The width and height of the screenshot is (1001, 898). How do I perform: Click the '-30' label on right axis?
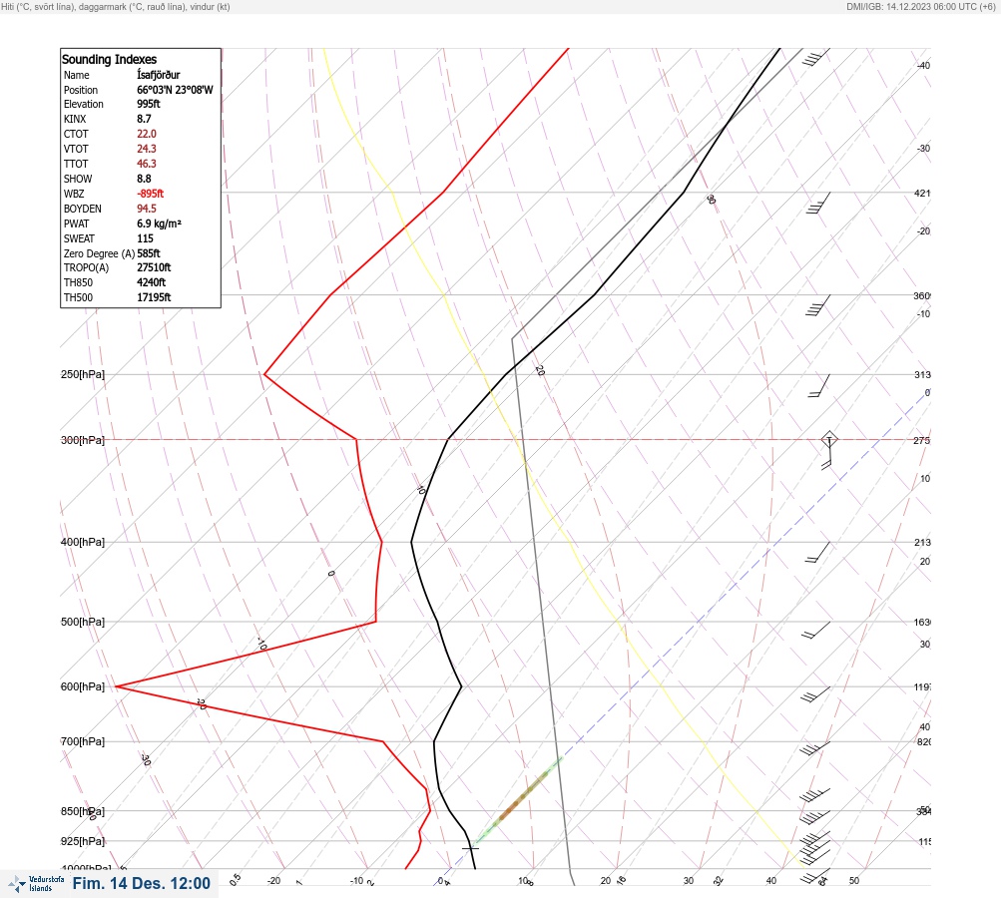click(924, 149)
